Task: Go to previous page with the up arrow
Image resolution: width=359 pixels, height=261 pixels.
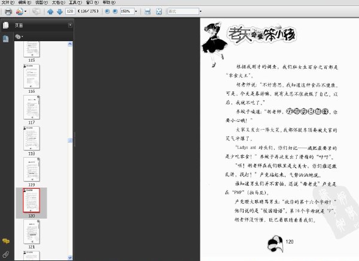Action: 50,11
